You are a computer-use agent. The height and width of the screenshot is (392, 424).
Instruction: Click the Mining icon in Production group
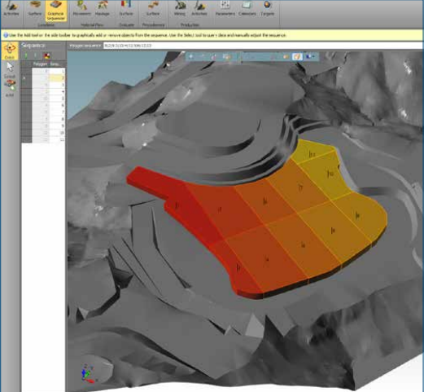tap(179, 9)
